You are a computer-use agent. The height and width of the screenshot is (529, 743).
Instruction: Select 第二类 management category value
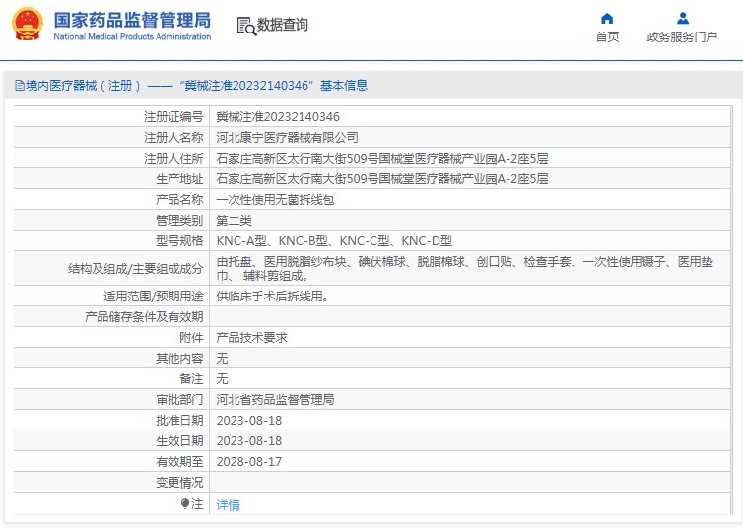tap(235, 221)
